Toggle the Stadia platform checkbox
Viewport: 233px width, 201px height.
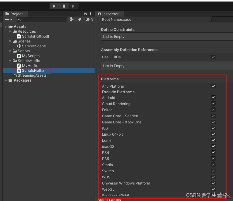point(213,165)
